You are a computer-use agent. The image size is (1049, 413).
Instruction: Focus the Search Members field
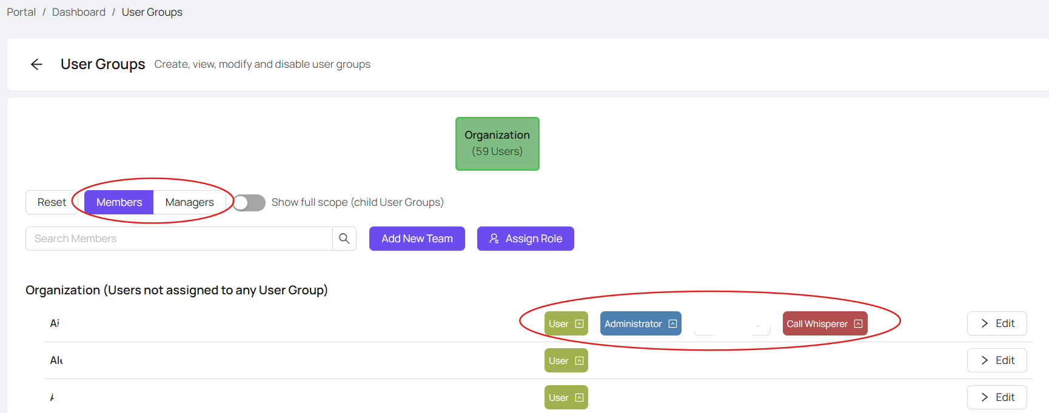[x=179, y=239]
